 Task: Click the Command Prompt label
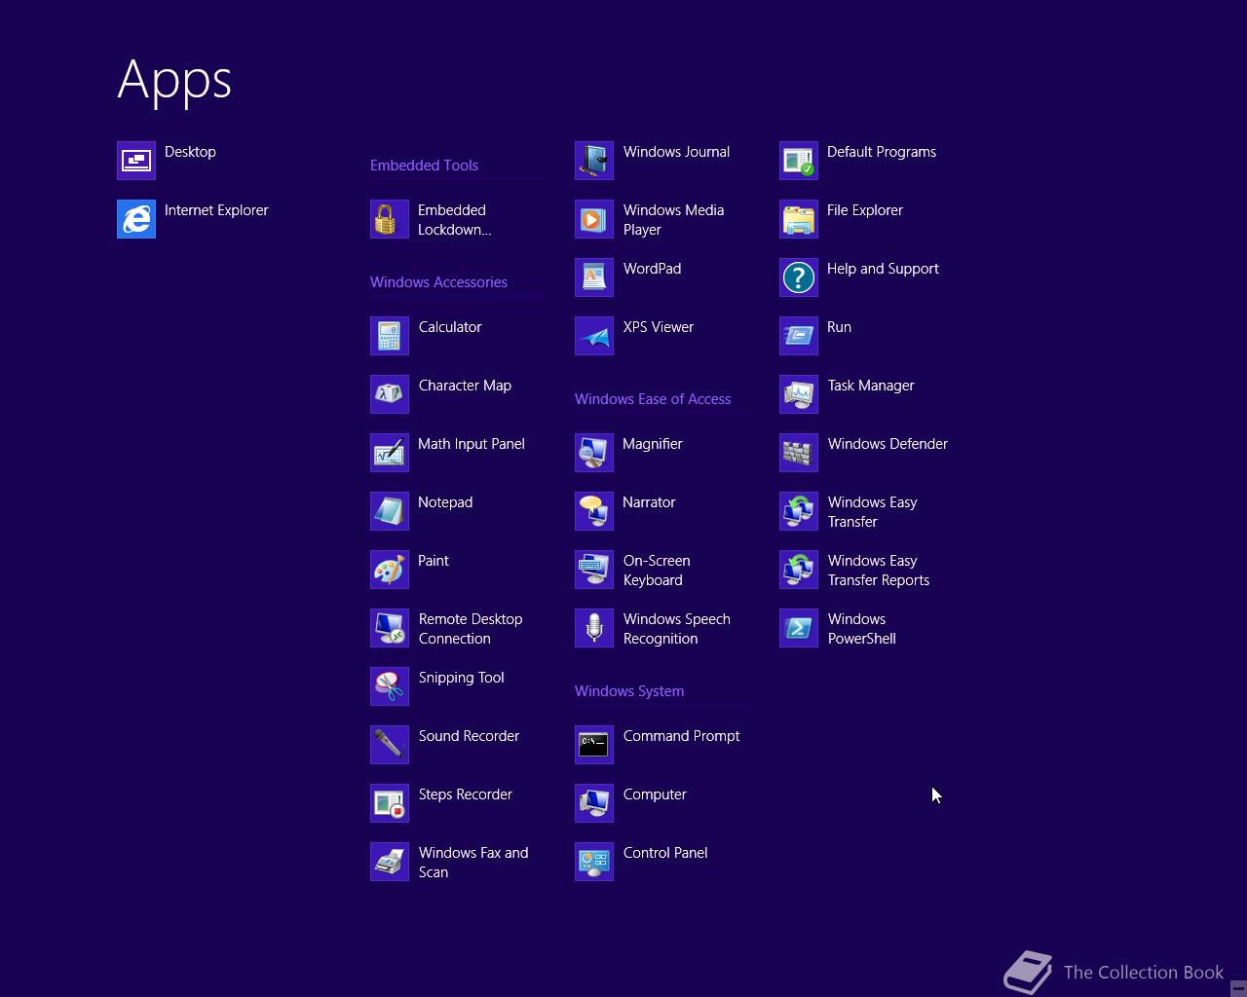coord(681,736)
